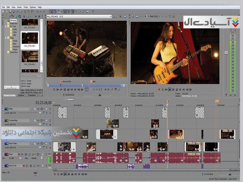Click the record button under video preview

(x=159, y=89)
